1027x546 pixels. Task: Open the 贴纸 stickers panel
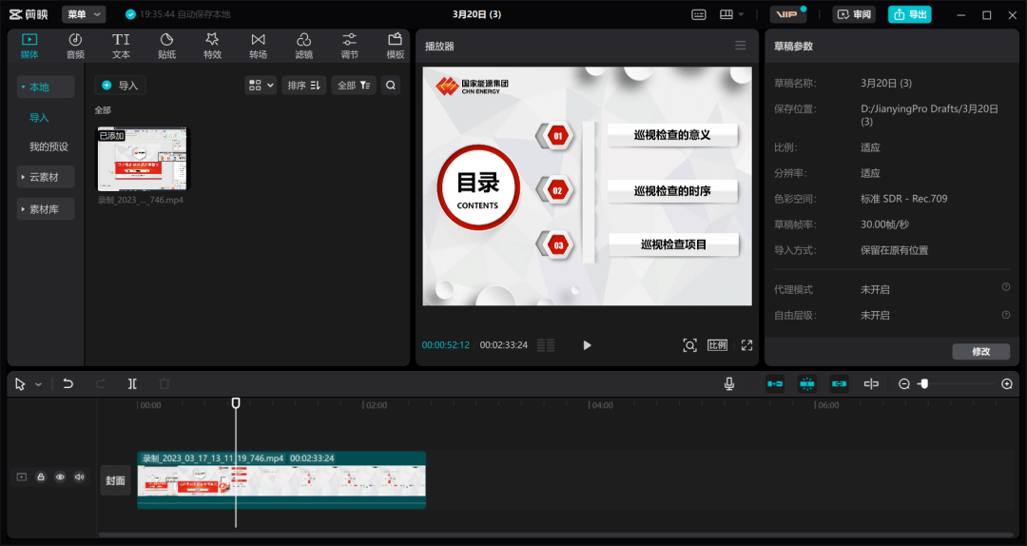coord(166,45)
